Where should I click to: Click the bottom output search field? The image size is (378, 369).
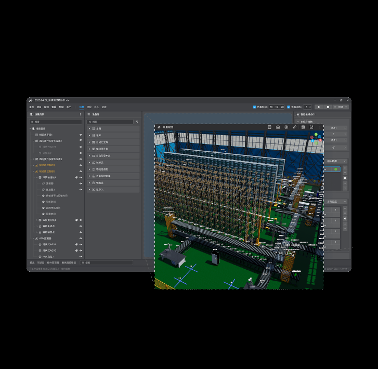106,262
